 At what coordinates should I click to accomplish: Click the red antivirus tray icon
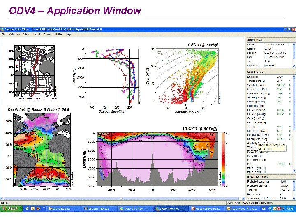[x=279, y=208]
